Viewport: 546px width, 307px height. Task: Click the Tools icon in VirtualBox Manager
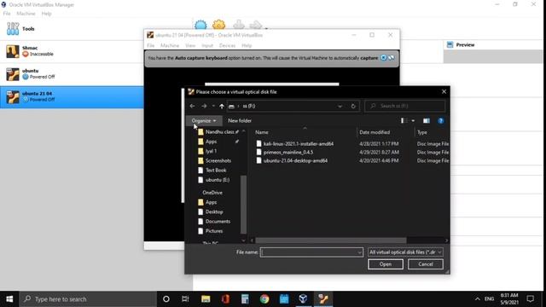(x=13, y=29)
